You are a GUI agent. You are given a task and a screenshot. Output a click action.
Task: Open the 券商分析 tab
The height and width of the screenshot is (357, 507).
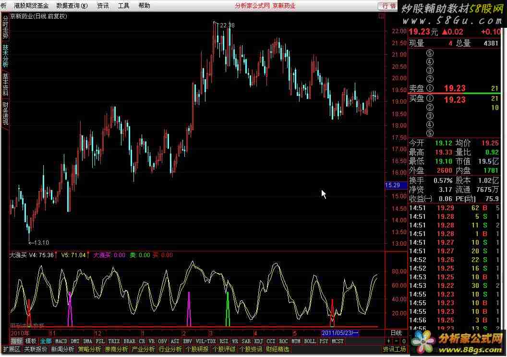[x=116, y=349]
